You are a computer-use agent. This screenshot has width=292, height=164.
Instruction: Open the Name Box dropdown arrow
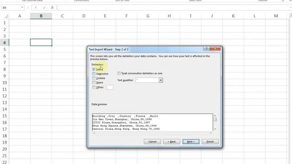point(22,7)
